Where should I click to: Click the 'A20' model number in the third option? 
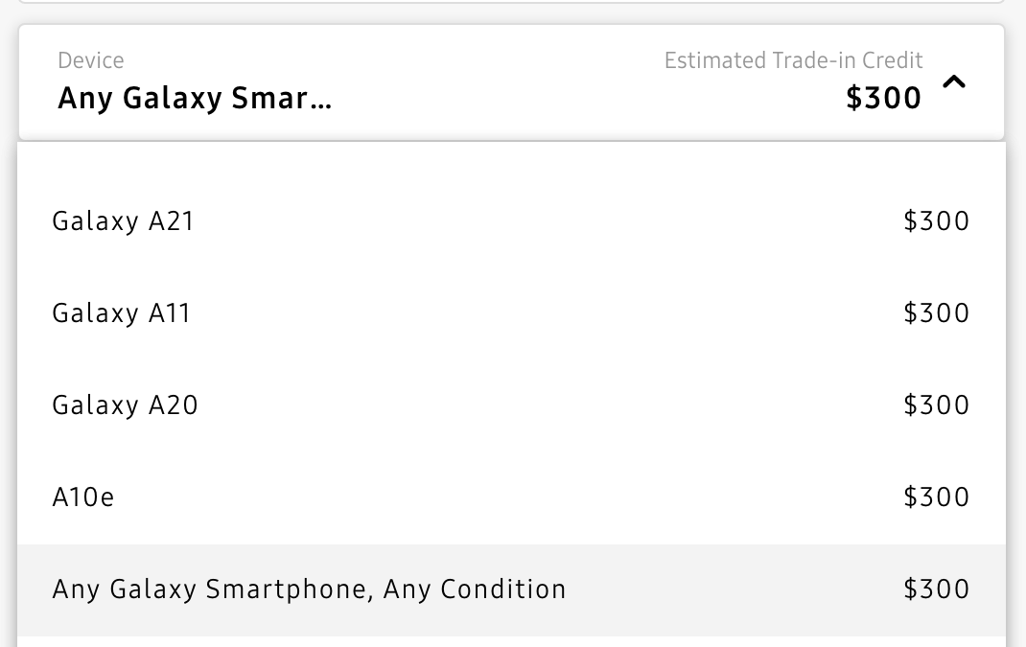(174, 405)
